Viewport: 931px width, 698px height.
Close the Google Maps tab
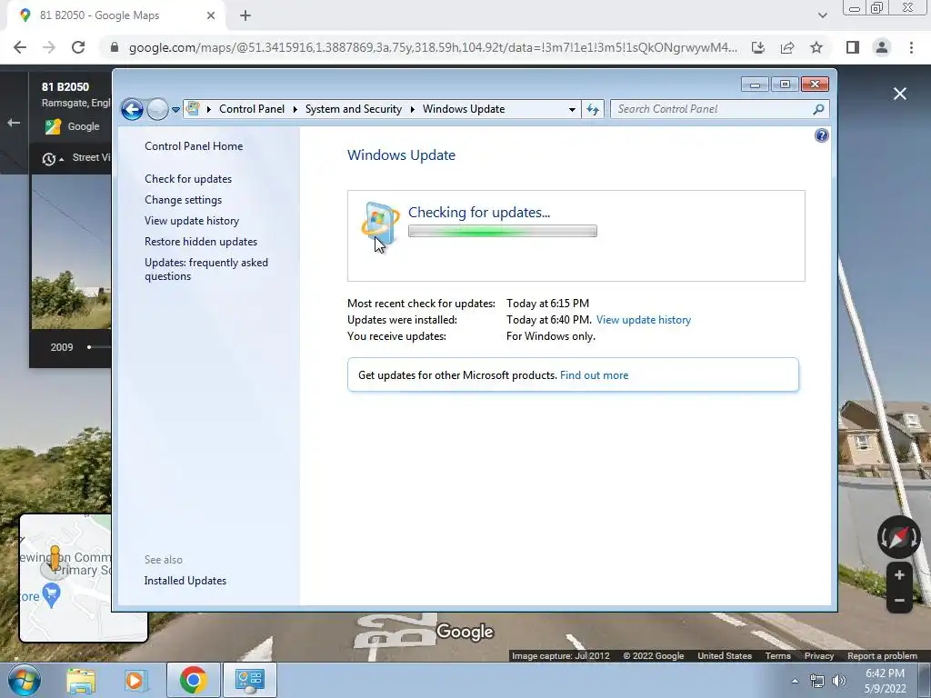click(x=211, y=15)
